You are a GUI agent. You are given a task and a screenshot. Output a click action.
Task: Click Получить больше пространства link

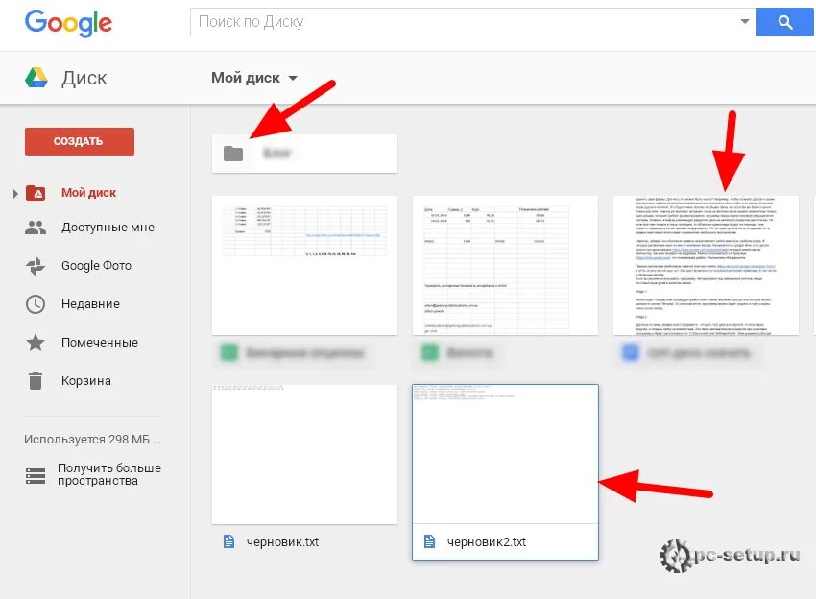[x=108, y=474]
